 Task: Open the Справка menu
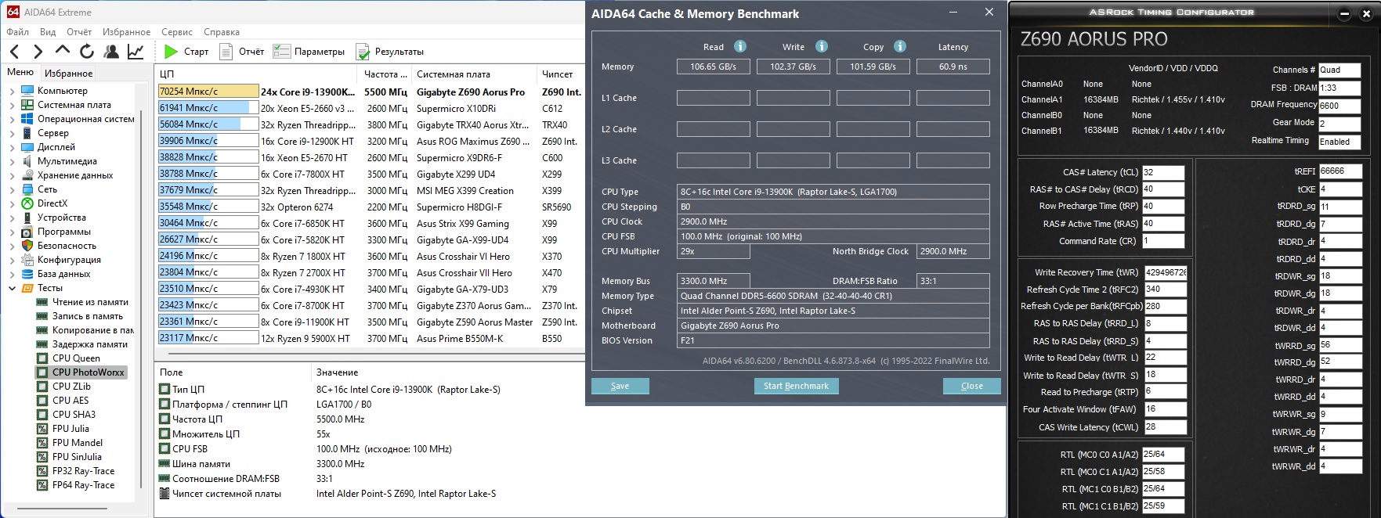click(x=222, y=32)
